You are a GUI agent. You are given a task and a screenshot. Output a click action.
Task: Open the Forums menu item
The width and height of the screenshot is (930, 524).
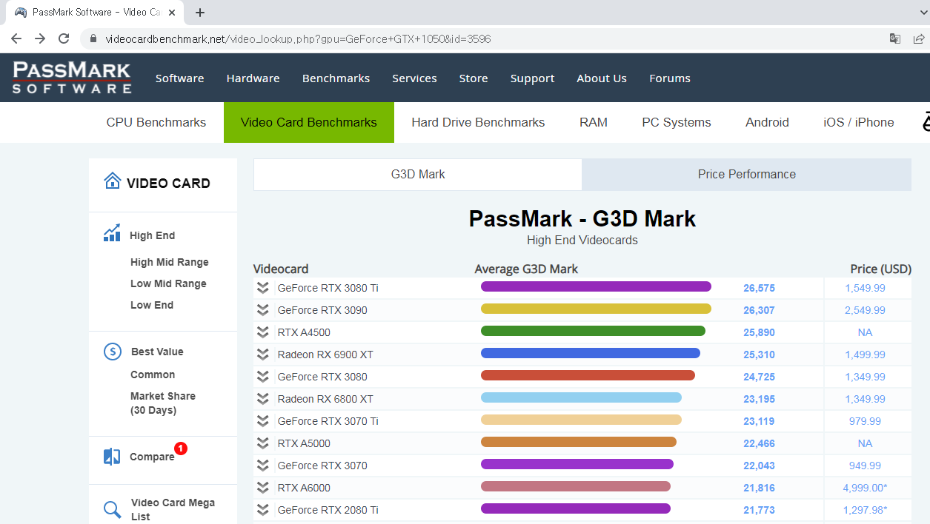670,78
